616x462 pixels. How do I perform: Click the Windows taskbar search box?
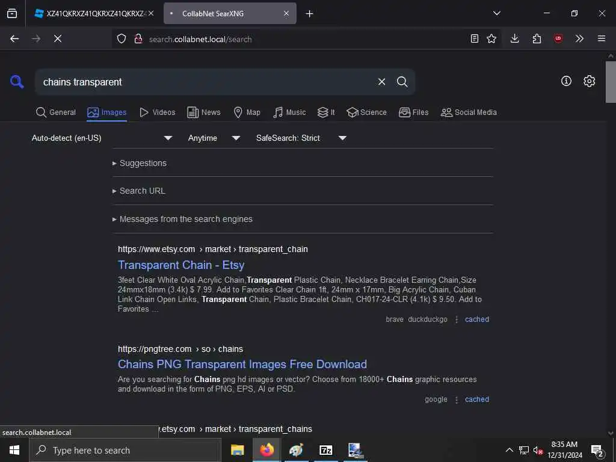coord(125,450)
